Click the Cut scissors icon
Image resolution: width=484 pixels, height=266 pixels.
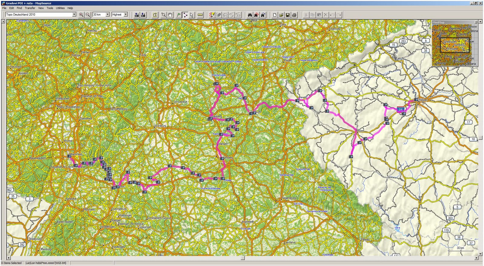(306, 15)
